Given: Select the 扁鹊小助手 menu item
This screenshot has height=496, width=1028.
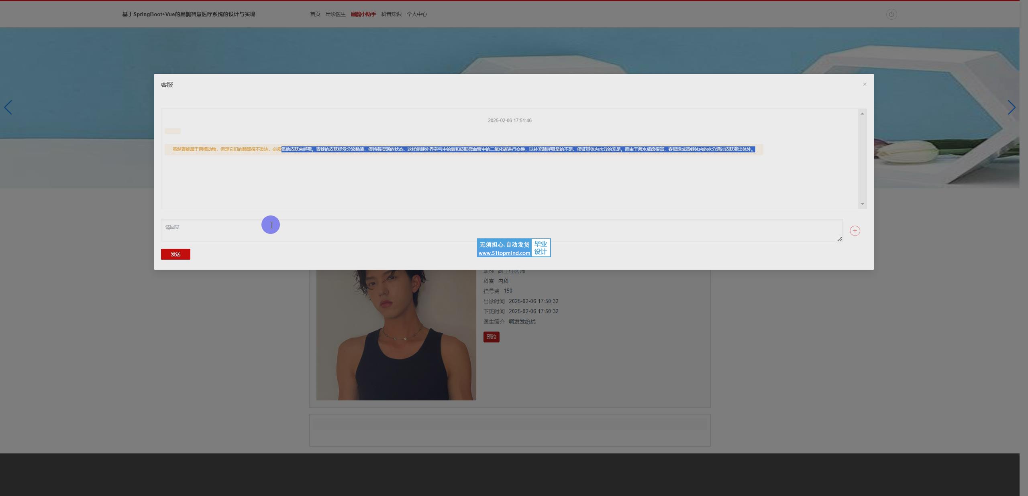Looking at the screenshot, I should (363, 14).
